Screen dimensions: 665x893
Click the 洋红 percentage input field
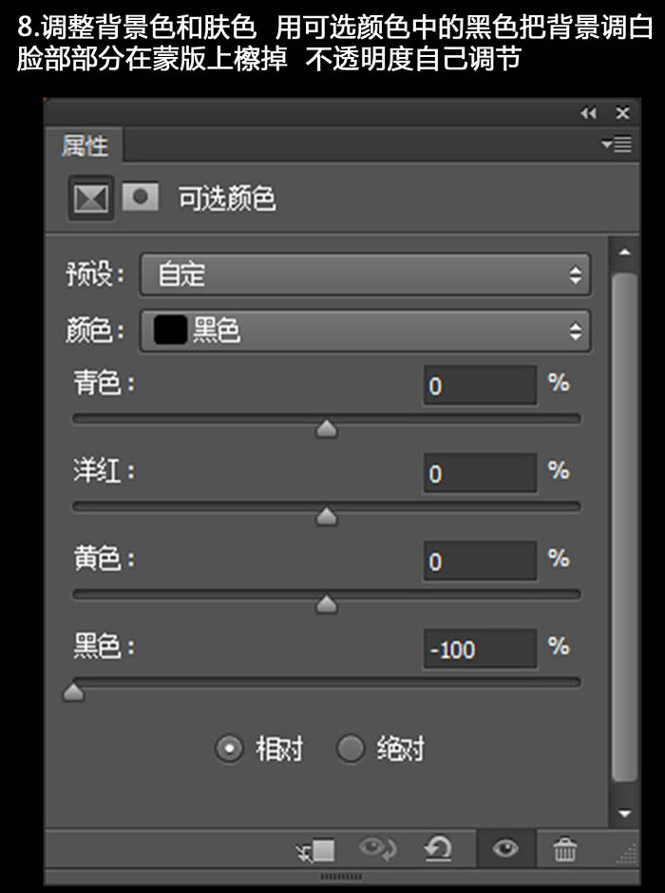coord(480,473)
